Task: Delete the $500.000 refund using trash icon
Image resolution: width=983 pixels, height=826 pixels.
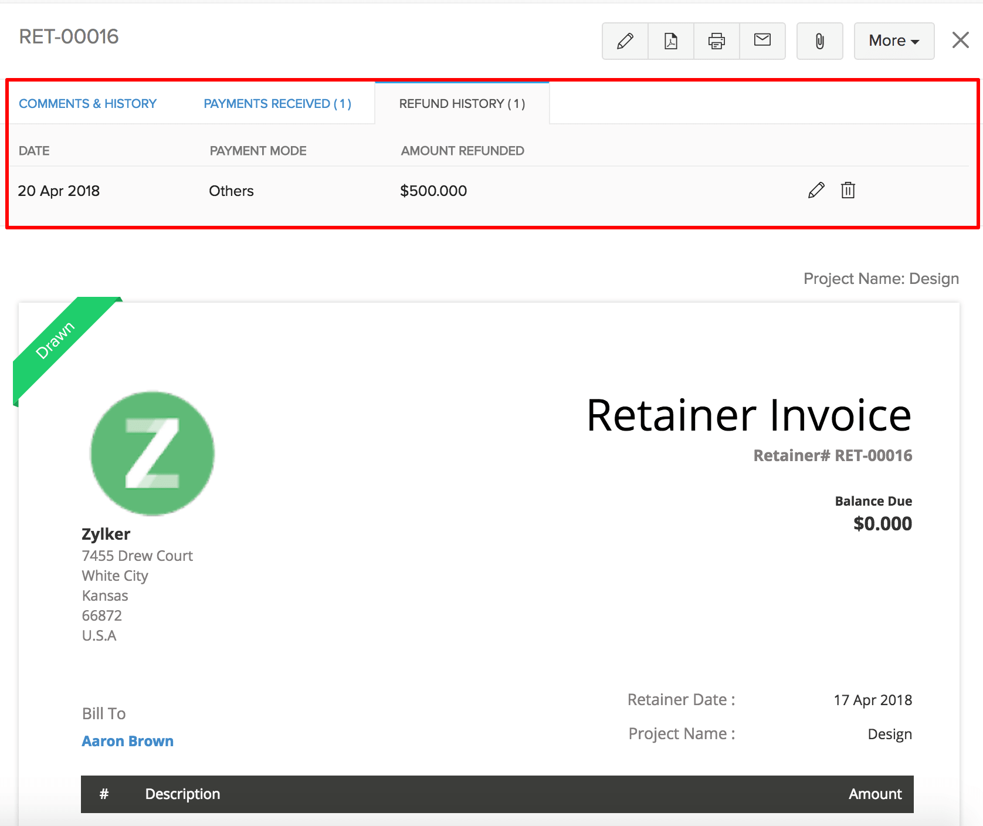Action: (x=848, y=191)
